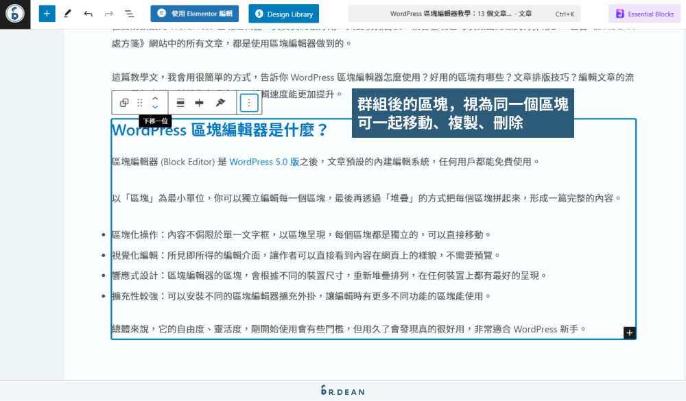
Task: Select the Tools pencil icon in the toolbar
Action: tap(67, 14)
